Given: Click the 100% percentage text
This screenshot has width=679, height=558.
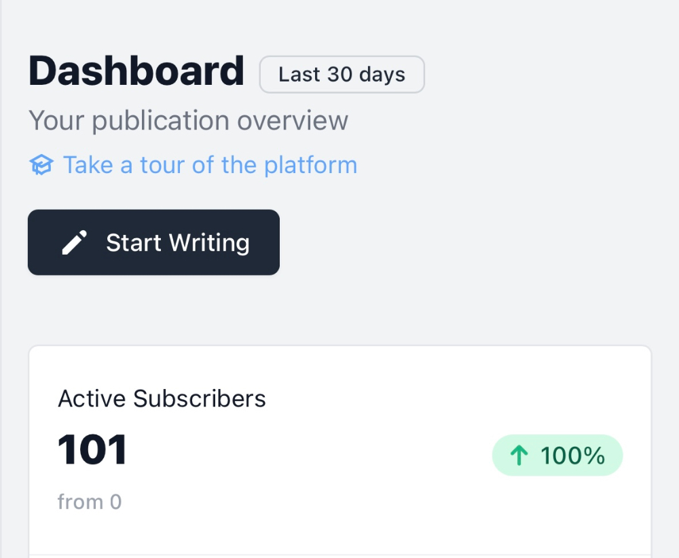Looking at the screenshot, I should [572, 455].
